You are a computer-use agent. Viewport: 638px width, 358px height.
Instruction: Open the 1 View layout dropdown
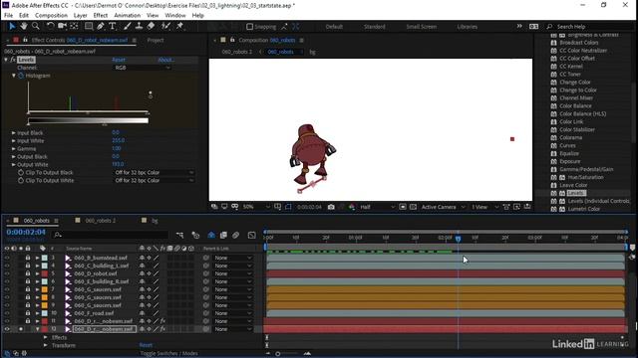[x=484, y=207]
